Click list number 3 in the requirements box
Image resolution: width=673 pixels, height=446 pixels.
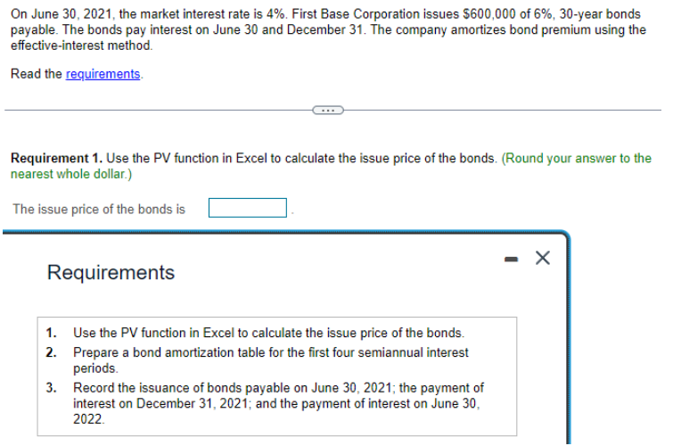[x=51, y=387]
